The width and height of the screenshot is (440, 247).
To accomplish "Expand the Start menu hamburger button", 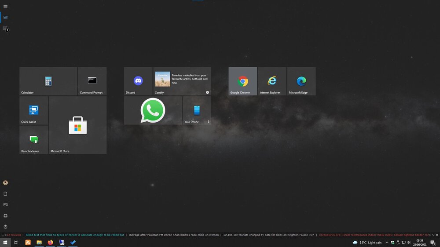I will coord(5,7).
